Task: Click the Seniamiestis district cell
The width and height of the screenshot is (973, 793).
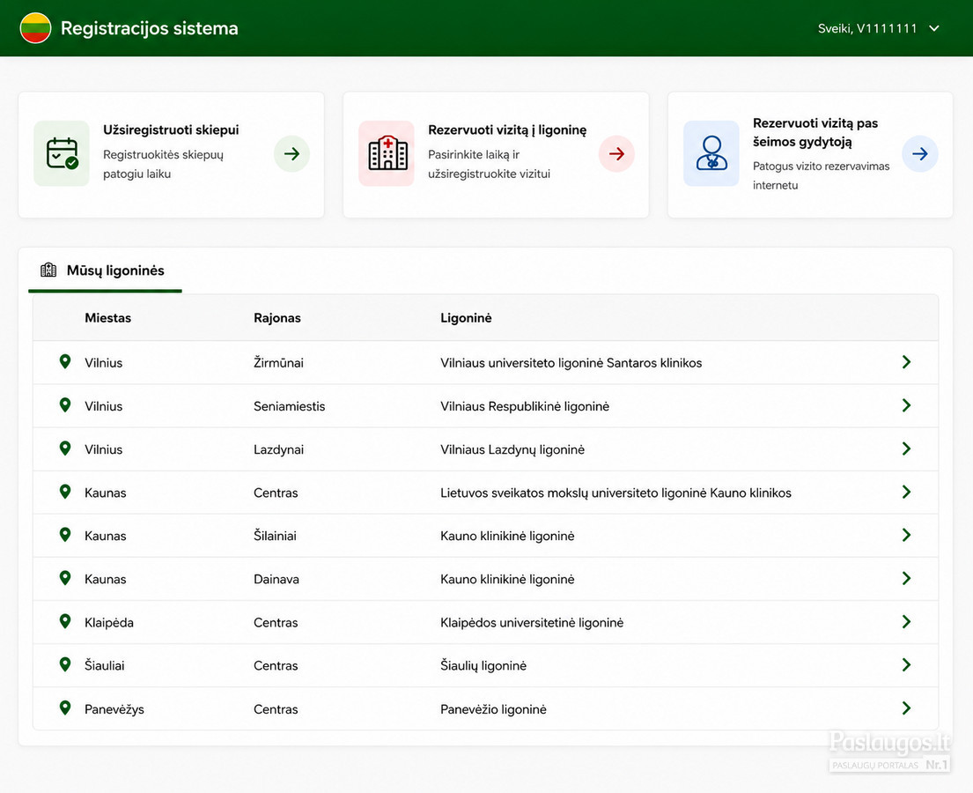Action: point(289,406)
